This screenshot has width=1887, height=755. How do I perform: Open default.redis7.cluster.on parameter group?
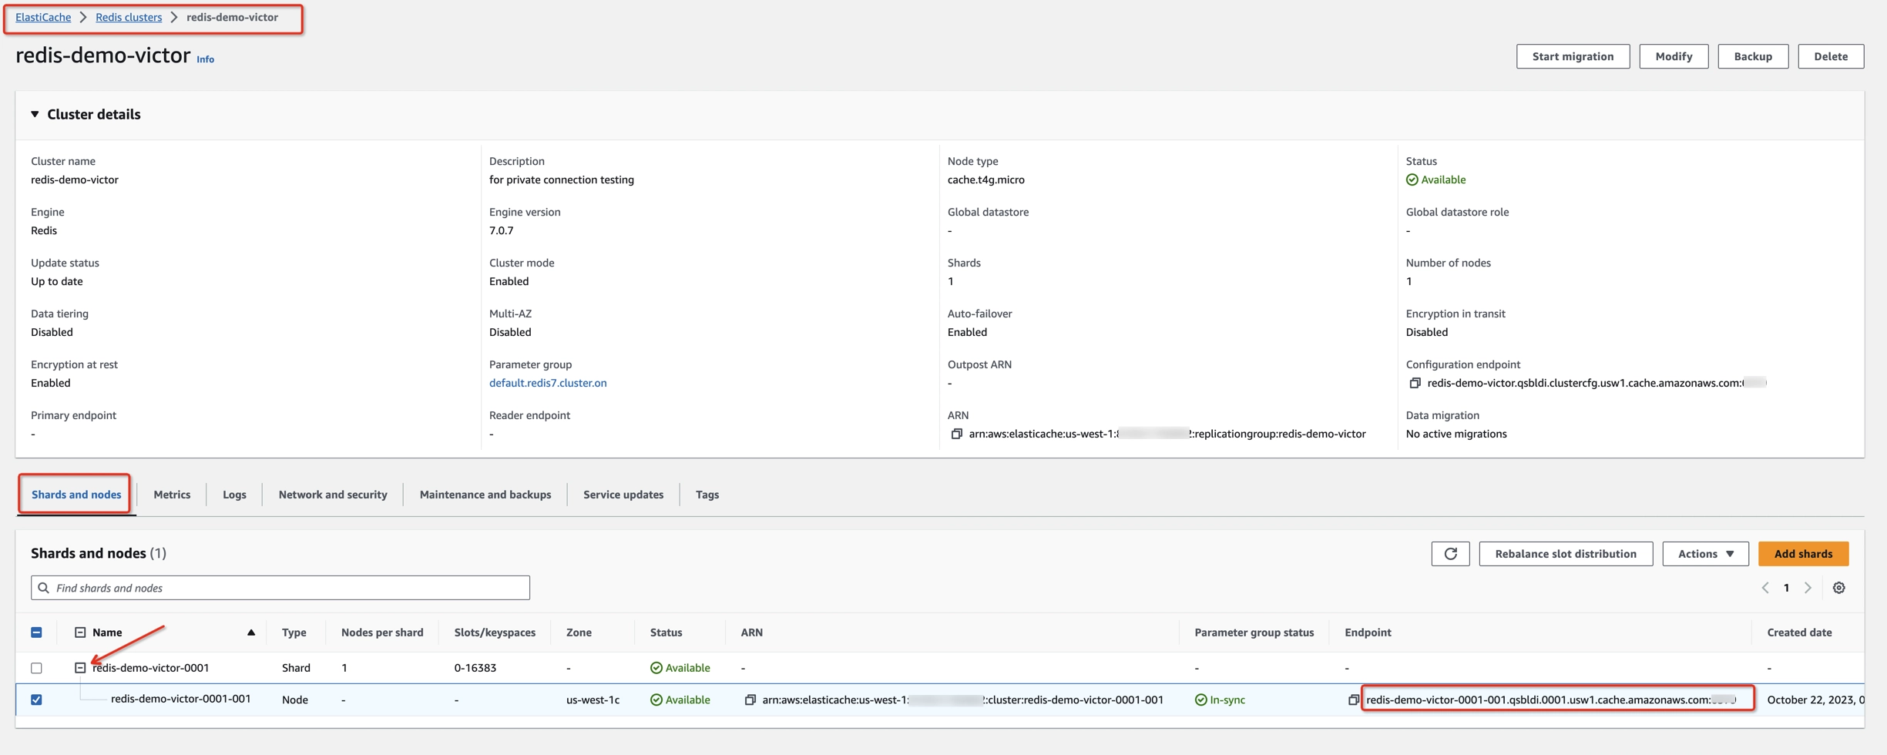548,383
